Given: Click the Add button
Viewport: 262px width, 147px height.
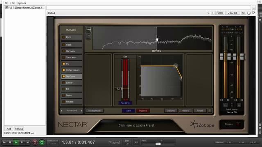Looking at the screenshot, I should click(9, 129).
